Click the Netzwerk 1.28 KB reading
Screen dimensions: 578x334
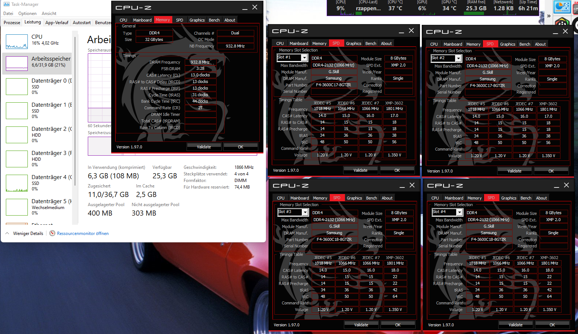pos(503,8)
